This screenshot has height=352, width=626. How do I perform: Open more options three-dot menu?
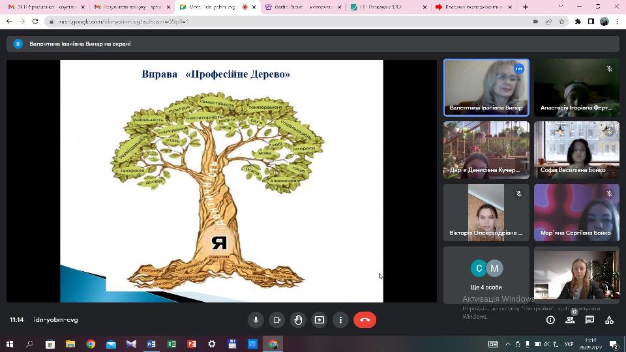(x=340, y=319)
